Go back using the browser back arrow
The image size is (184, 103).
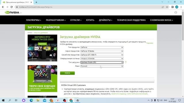pos(3,7)
